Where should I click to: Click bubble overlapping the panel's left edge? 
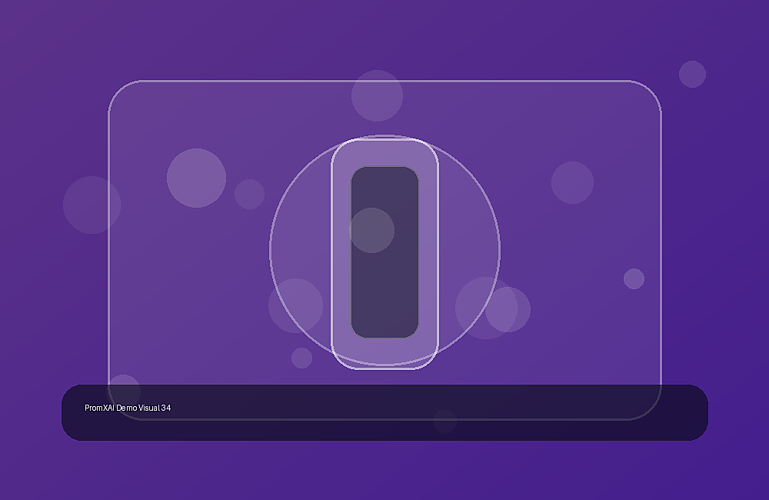pos(92,205)
